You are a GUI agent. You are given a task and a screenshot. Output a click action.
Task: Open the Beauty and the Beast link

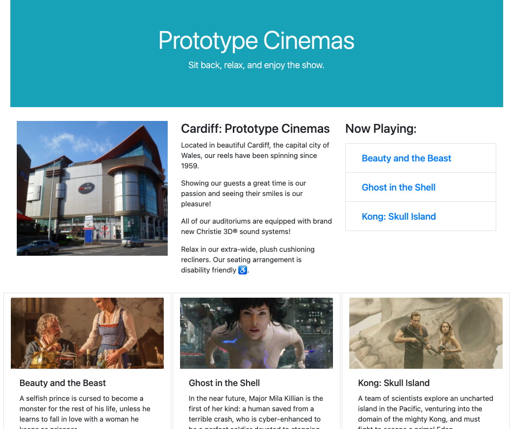tap(406, 158)
